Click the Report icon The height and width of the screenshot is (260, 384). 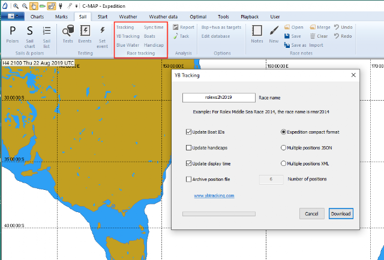tap(176, 27)
